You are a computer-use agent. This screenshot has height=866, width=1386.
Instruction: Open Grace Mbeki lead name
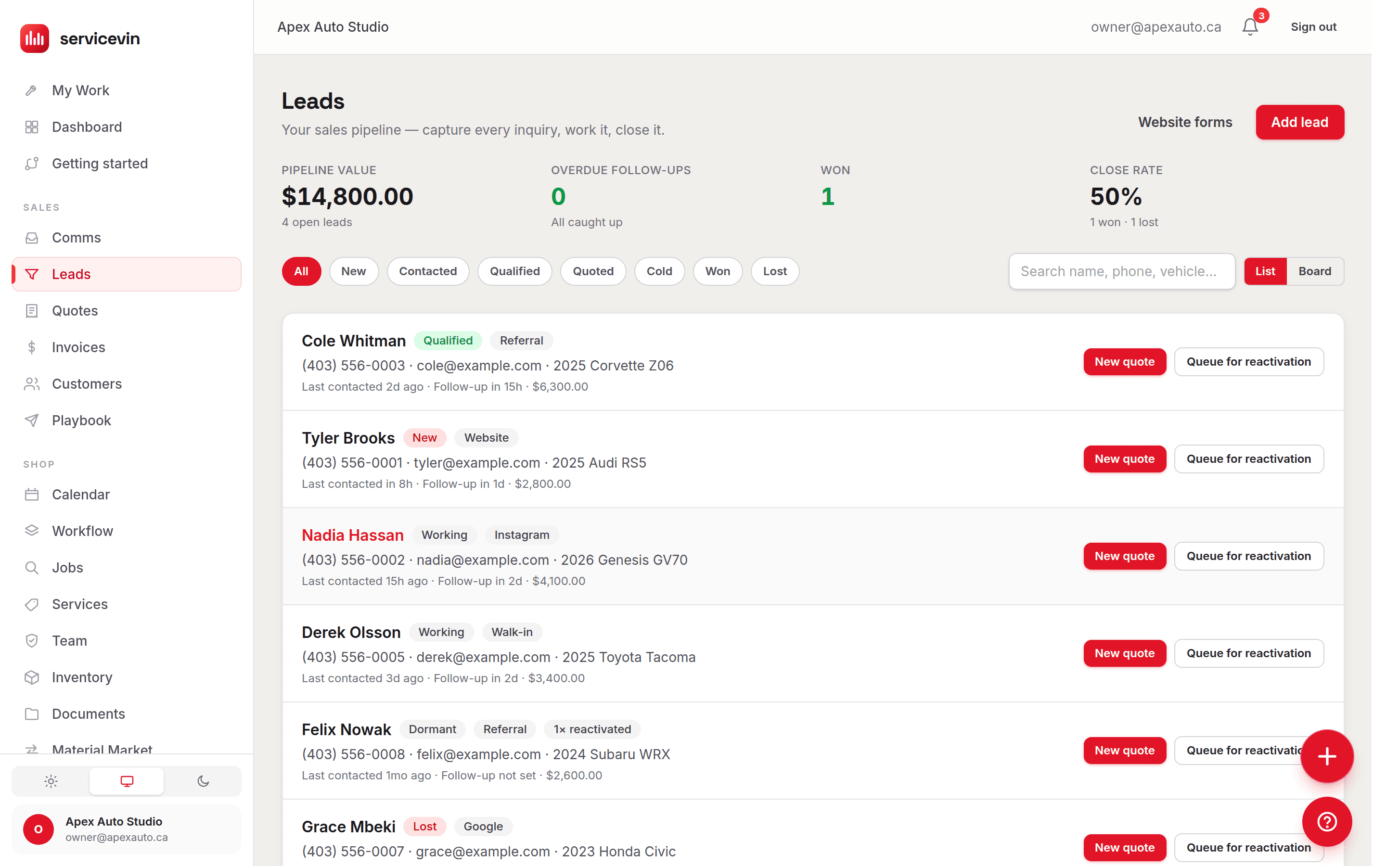pos(348,828)
